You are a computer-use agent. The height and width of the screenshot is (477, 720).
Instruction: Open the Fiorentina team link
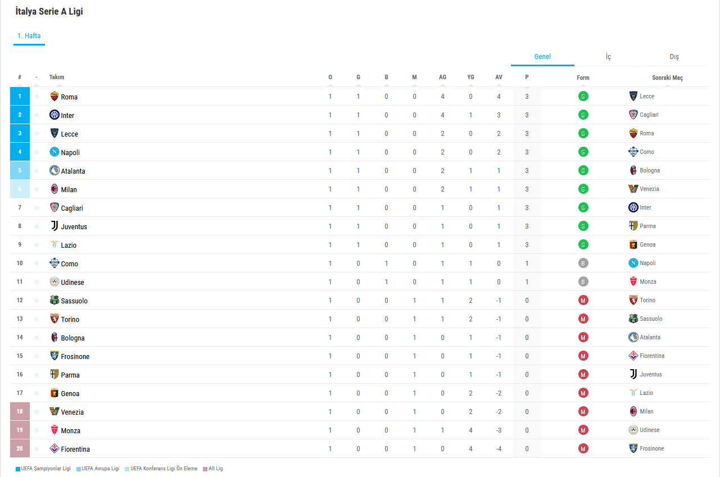75,449
